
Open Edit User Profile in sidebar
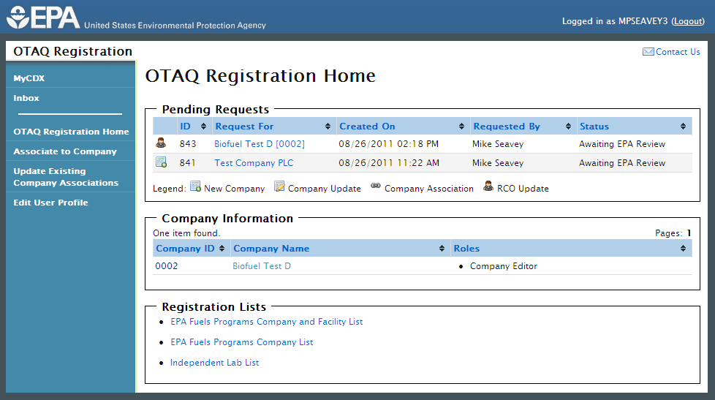pos(50,203)
